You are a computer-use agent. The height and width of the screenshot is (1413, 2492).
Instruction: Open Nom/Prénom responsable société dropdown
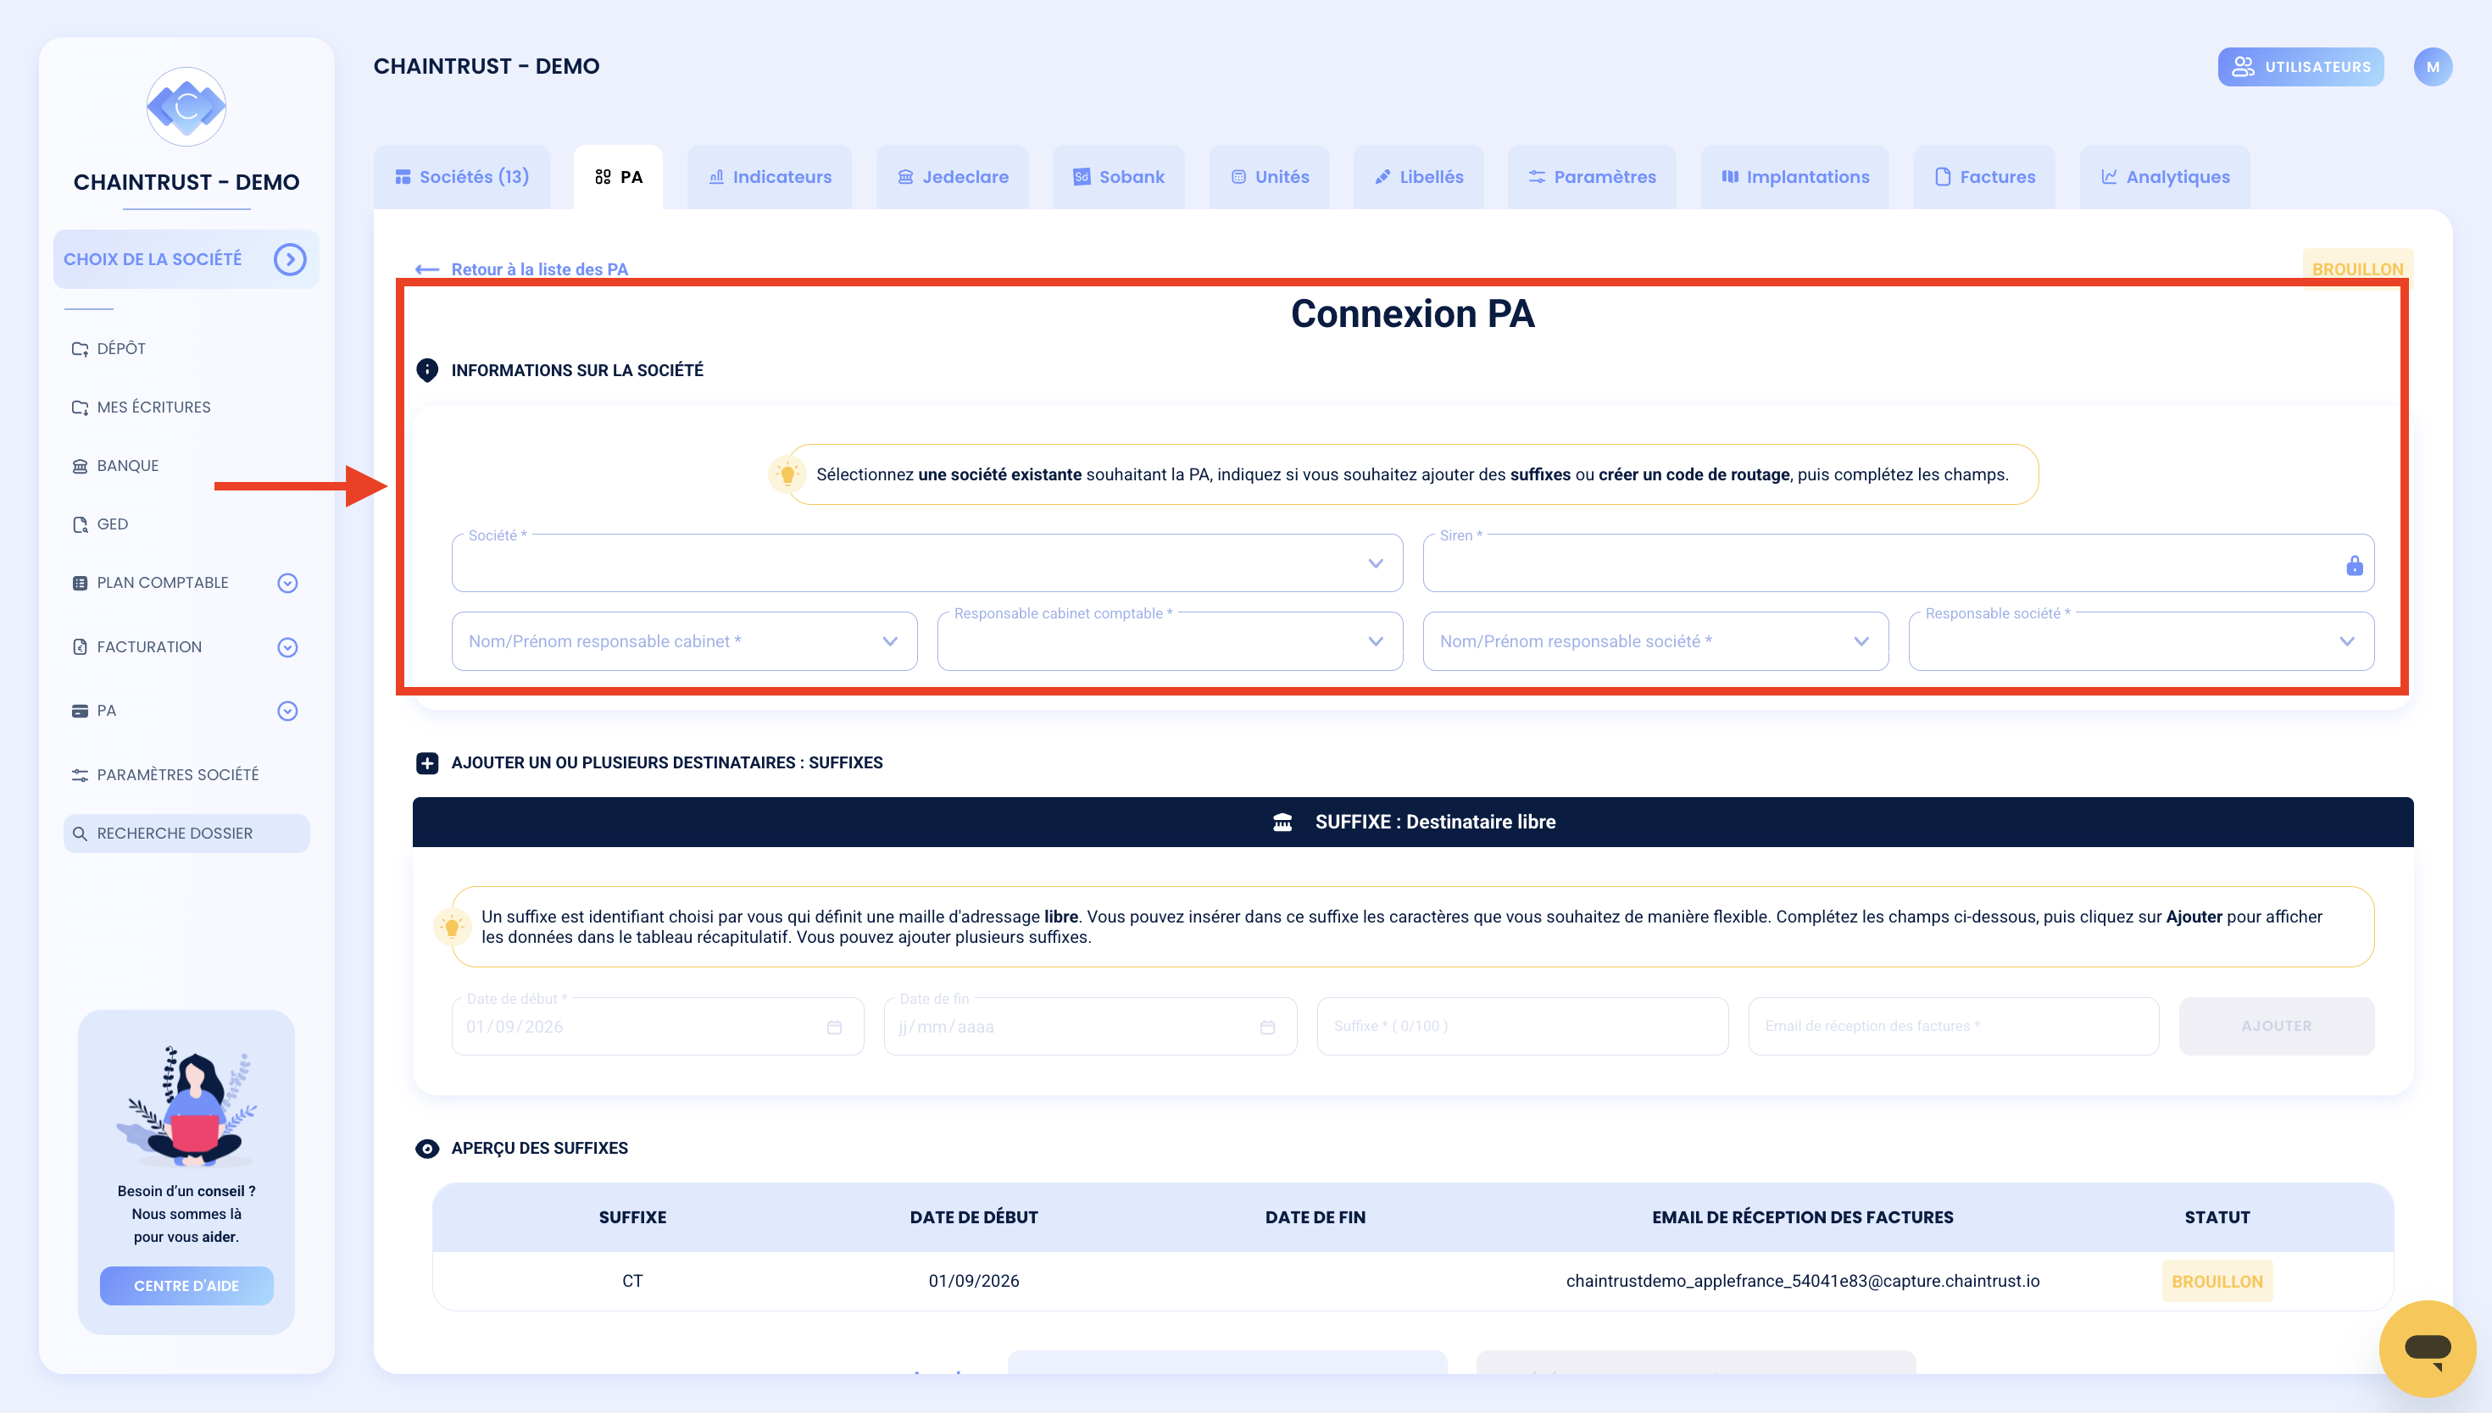[x=1655, y=641]
